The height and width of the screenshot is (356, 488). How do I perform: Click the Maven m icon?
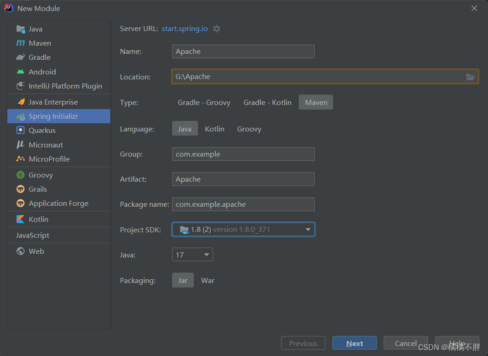pos(21,43)
